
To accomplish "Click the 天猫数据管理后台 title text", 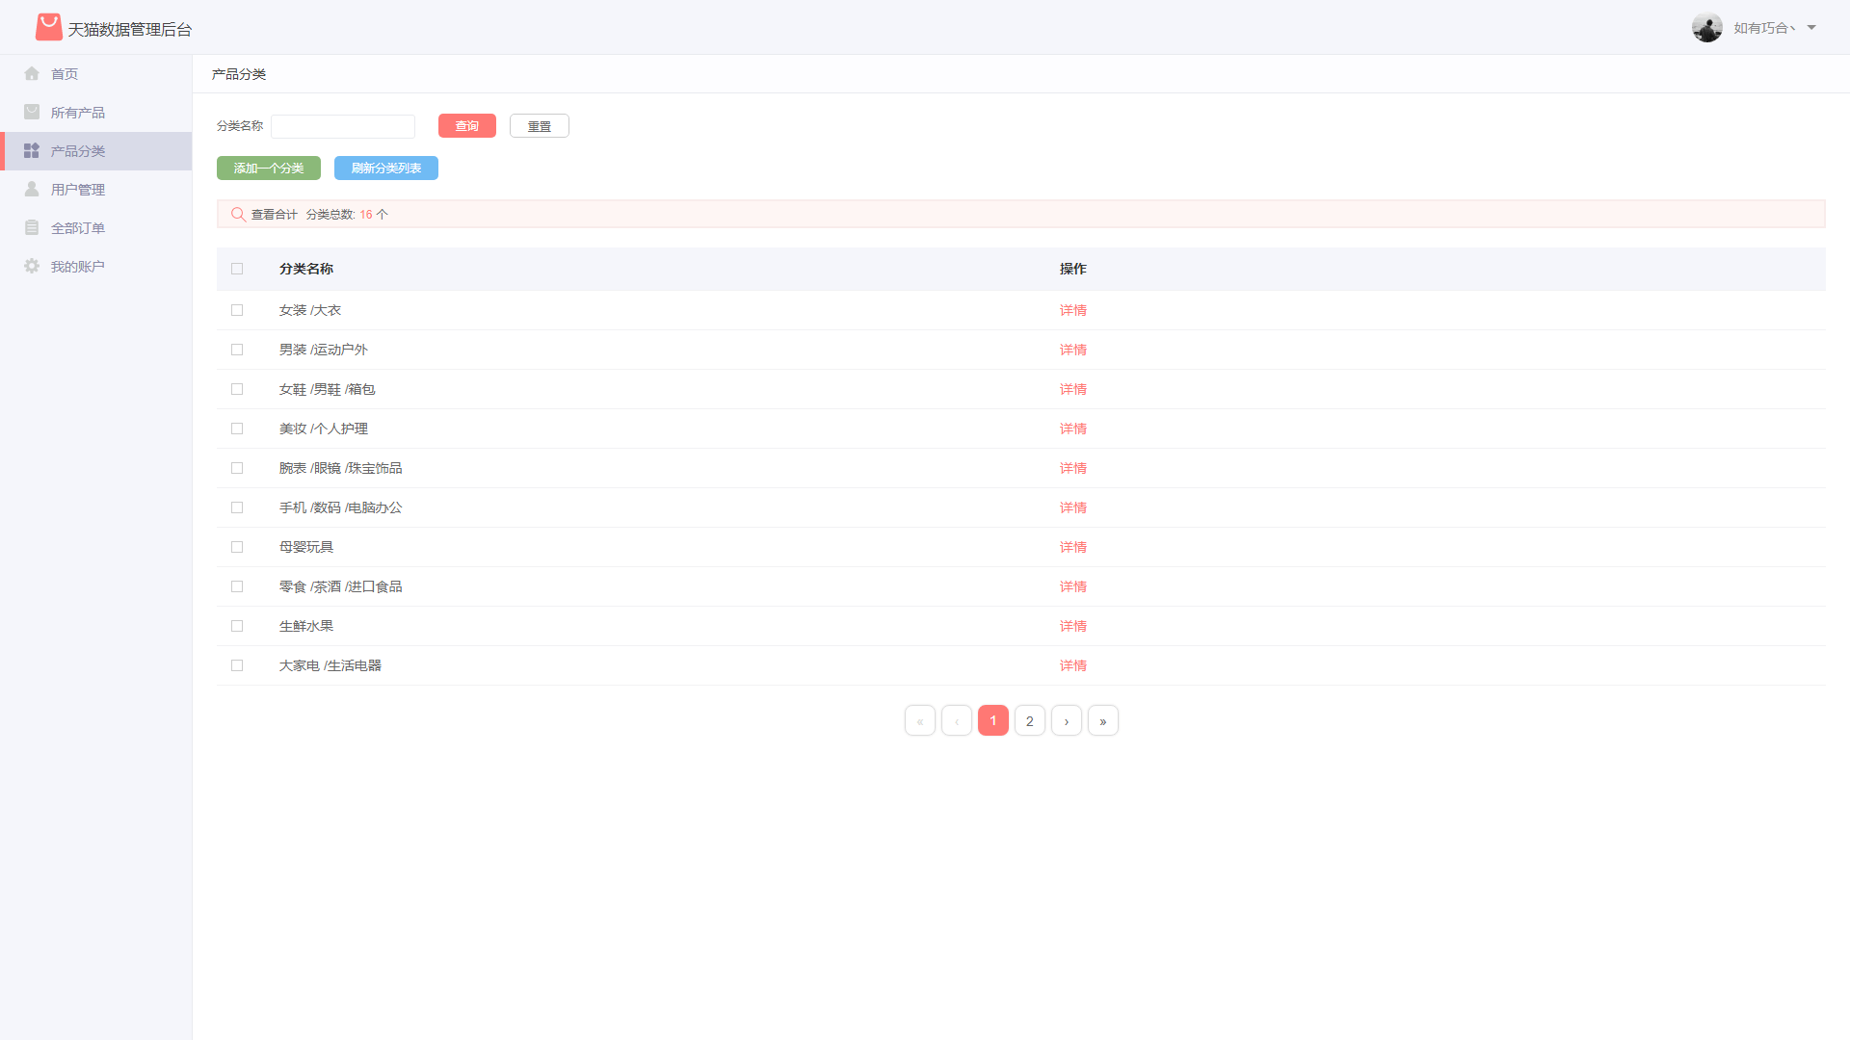I will coord(130,30).
